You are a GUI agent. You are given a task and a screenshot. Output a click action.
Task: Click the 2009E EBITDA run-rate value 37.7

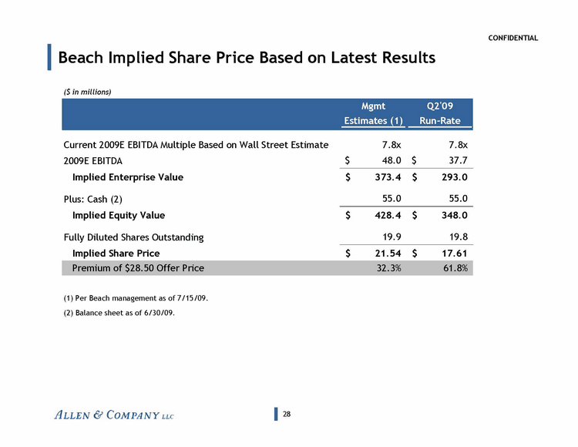point(458,161)
